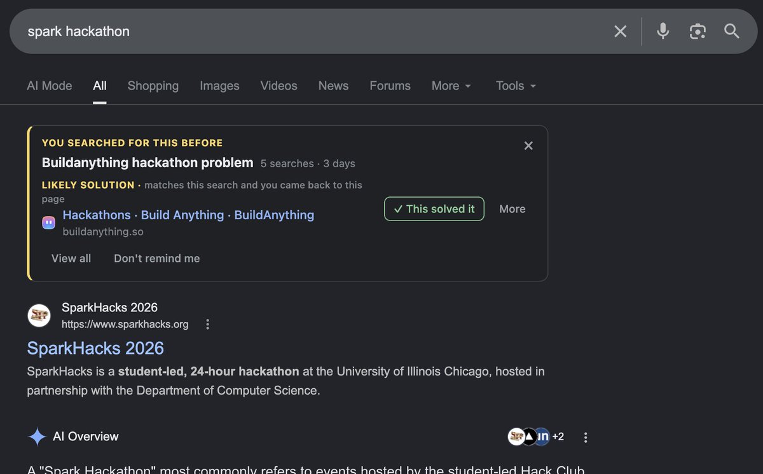Open the Shopping tab

coord(153,86)
